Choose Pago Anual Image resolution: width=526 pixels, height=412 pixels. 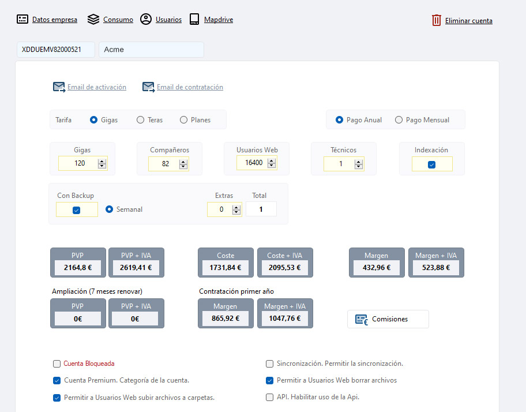click(x=340, y=120)
